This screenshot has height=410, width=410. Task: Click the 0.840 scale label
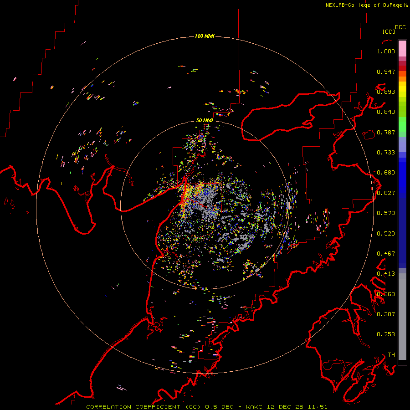(x=386, y=112)
